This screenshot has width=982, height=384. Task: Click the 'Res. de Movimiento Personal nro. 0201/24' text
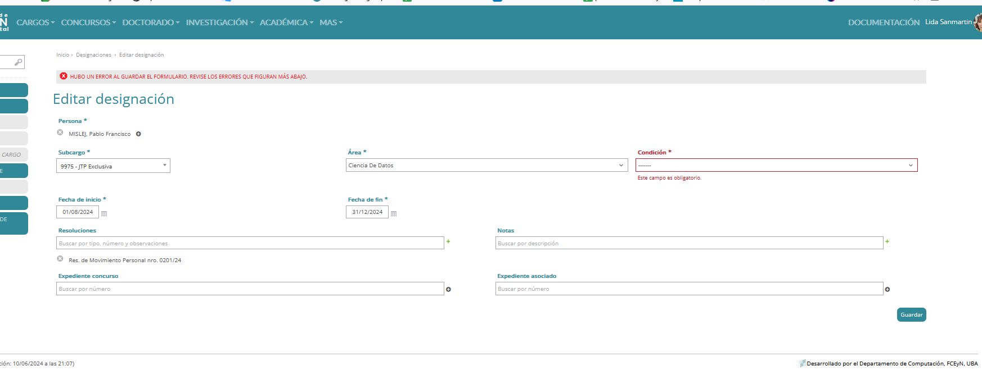click(125, 260)
